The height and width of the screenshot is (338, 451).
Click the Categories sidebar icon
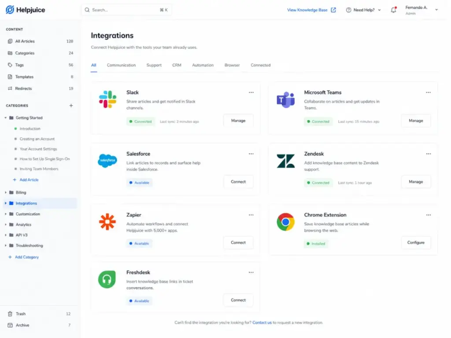(10, 53)
